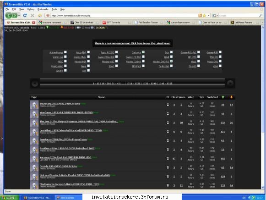The width and height of the screenshot is (266, 200).
Task: Open the History menu
Action: click(x=31, y=9)
